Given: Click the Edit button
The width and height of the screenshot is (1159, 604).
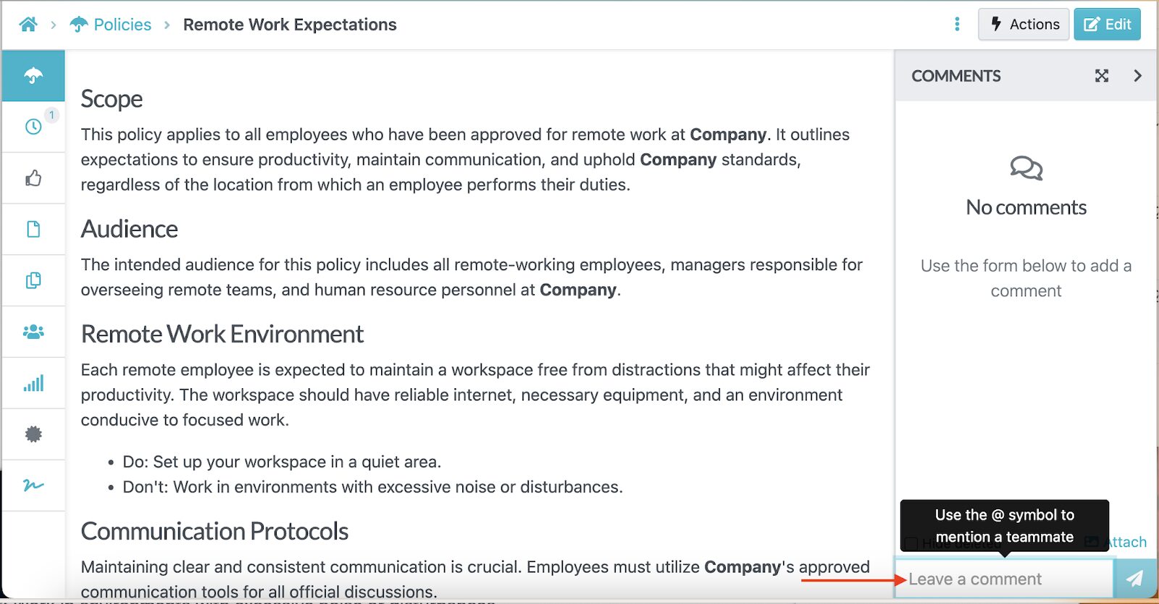Looking at the screenshot, I should [x=1108, y=24].
